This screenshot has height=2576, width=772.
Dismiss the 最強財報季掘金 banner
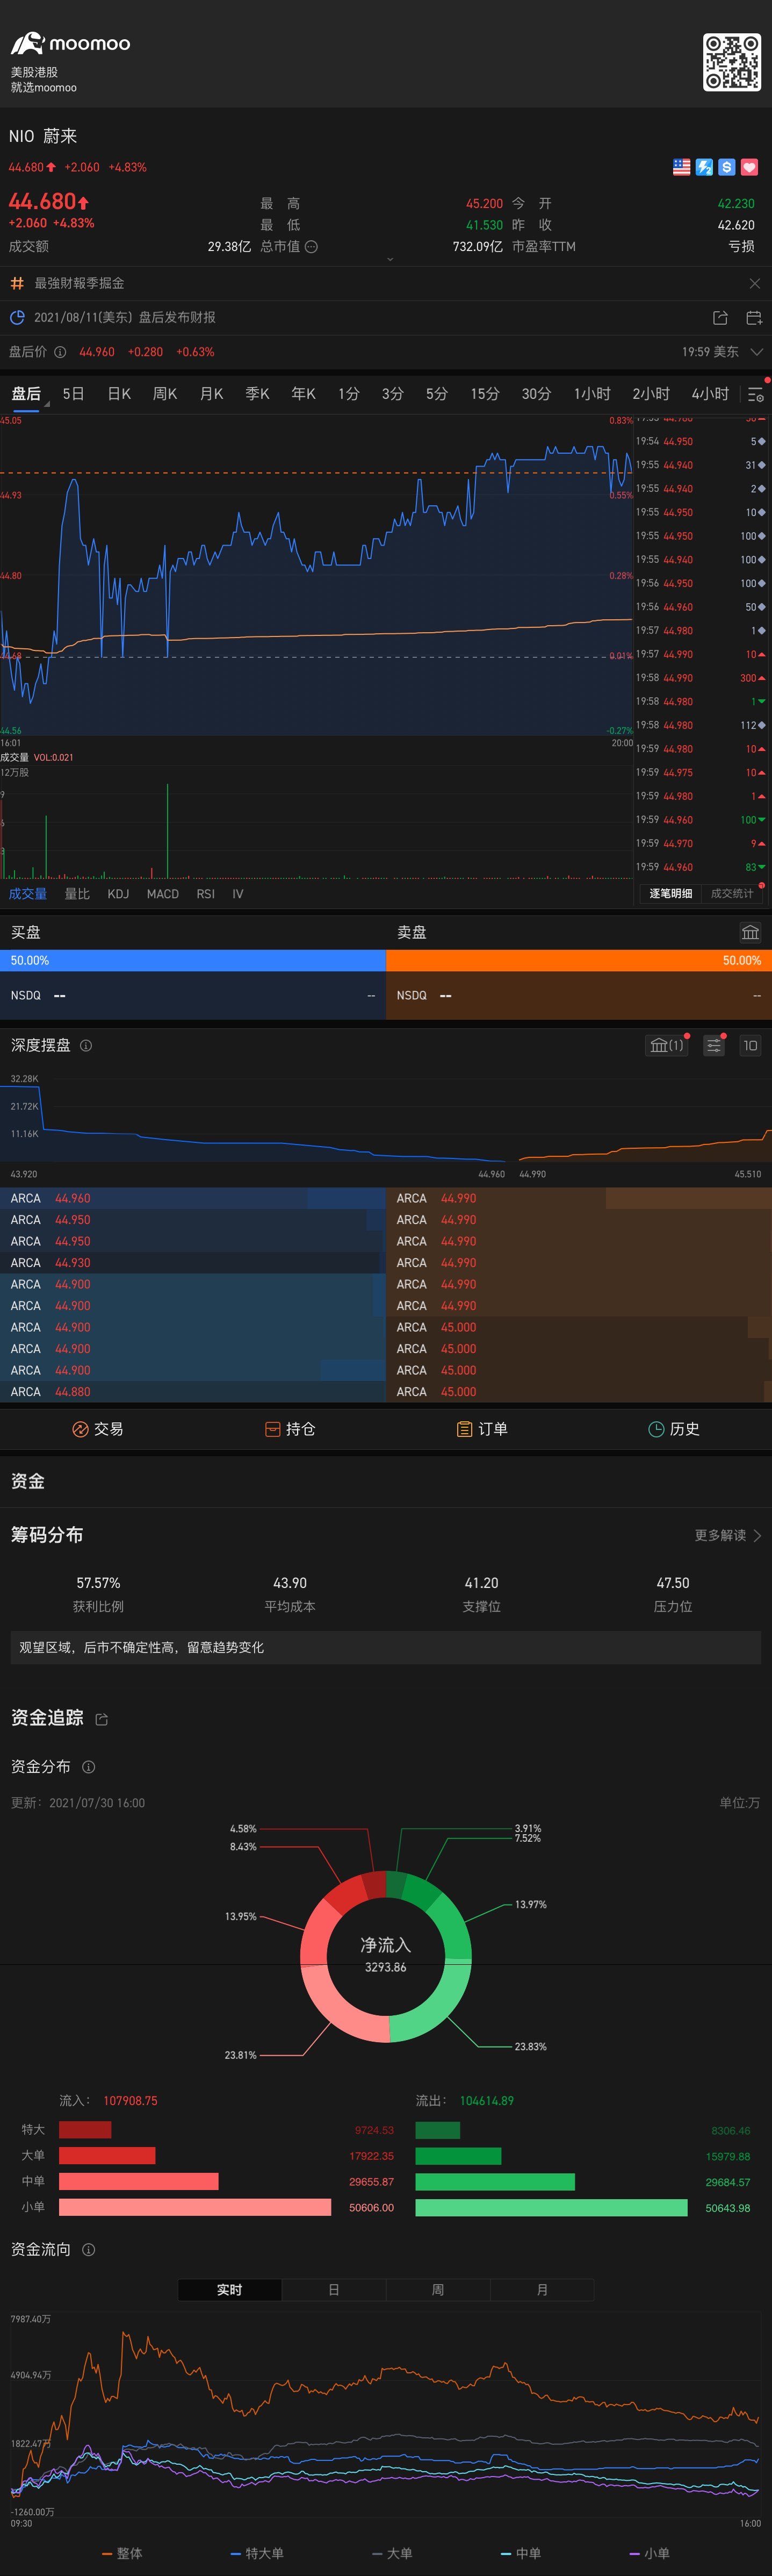click(x=755, y=284)
